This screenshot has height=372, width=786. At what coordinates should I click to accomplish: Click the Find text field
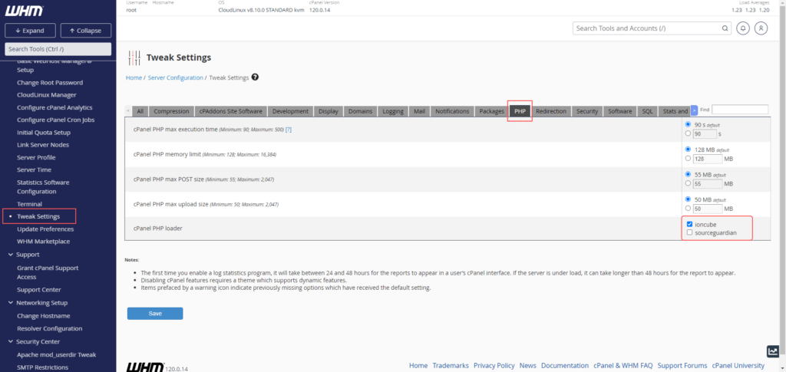click(x=740, y=109)
